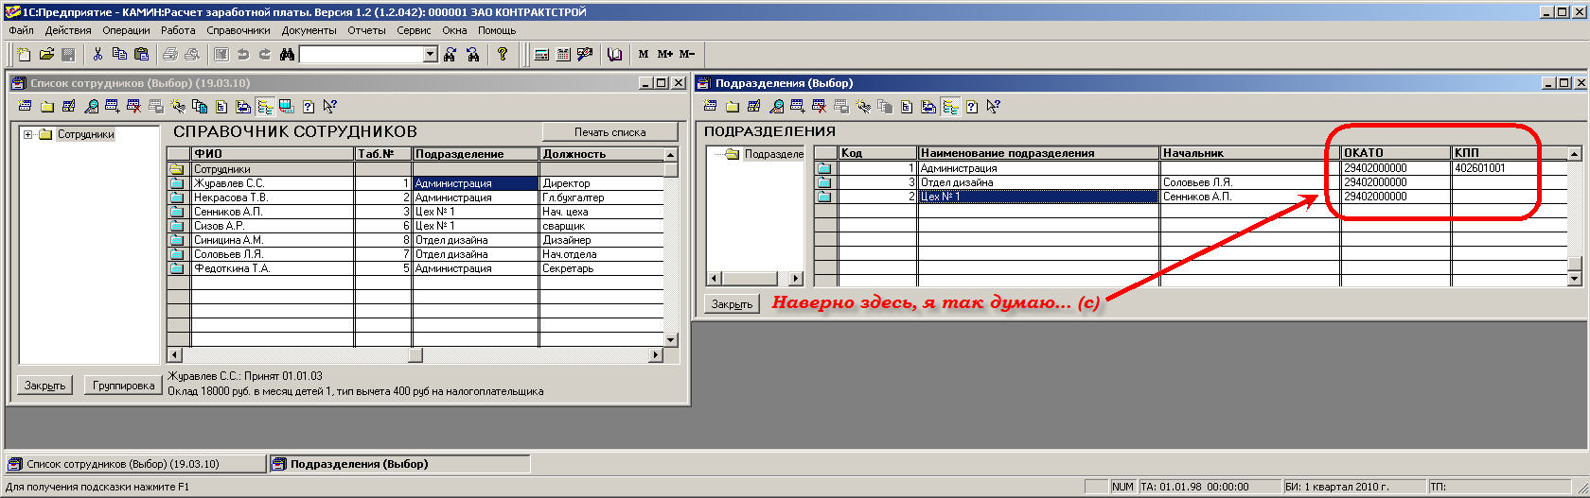This screenshot has height=498, width=1590.
Task: Click the Группировка button
Action: (123, 386)
